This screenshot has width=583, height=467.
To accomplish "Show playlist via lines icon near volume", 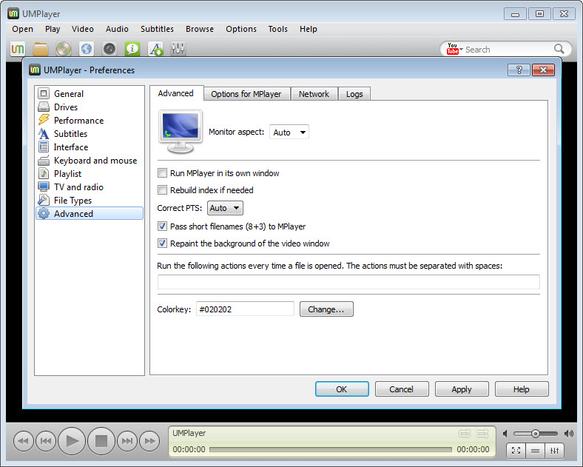I will [536, 451].
